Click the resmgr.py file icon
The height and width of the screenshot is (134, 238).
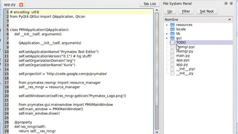pos(172,51)
